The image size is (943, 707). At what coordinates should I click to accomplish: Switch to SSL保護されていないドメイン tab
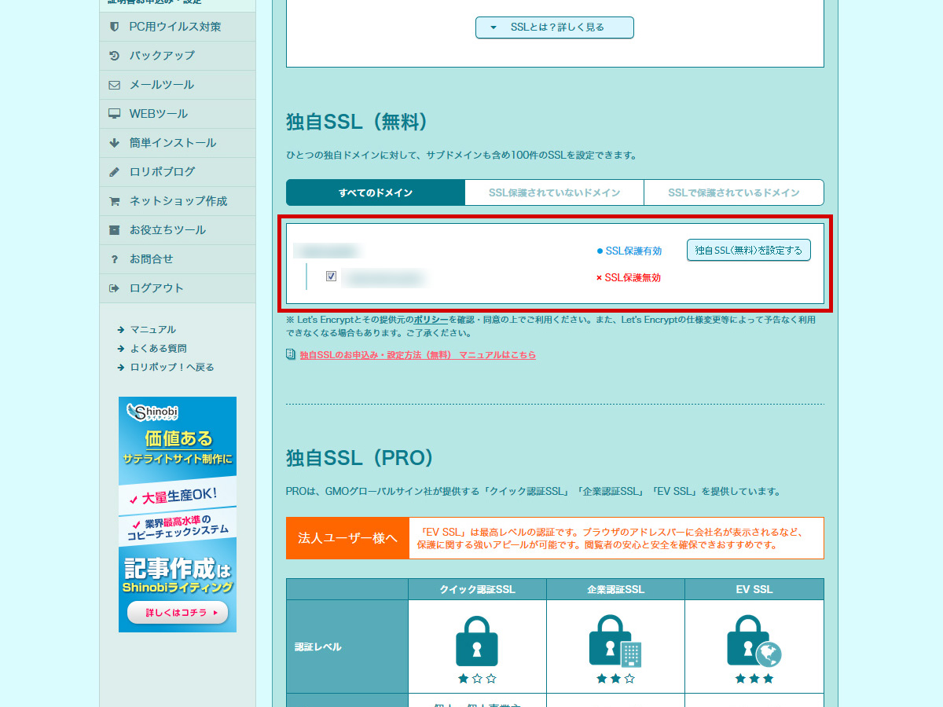(x=554, y=192)
